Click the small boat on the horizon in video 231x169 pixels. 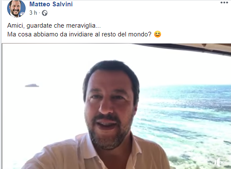[32, 85]
